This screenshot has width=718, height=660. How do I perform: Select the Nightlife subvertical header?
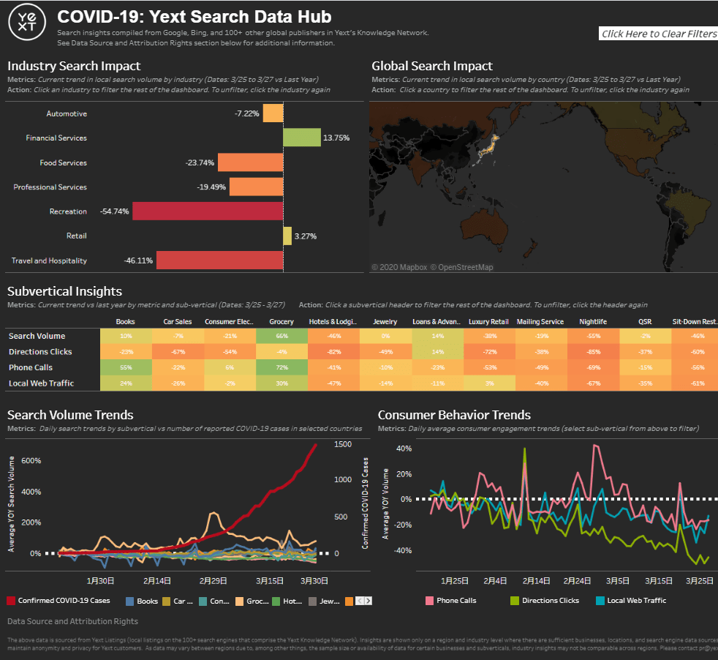tap(592, 322)
